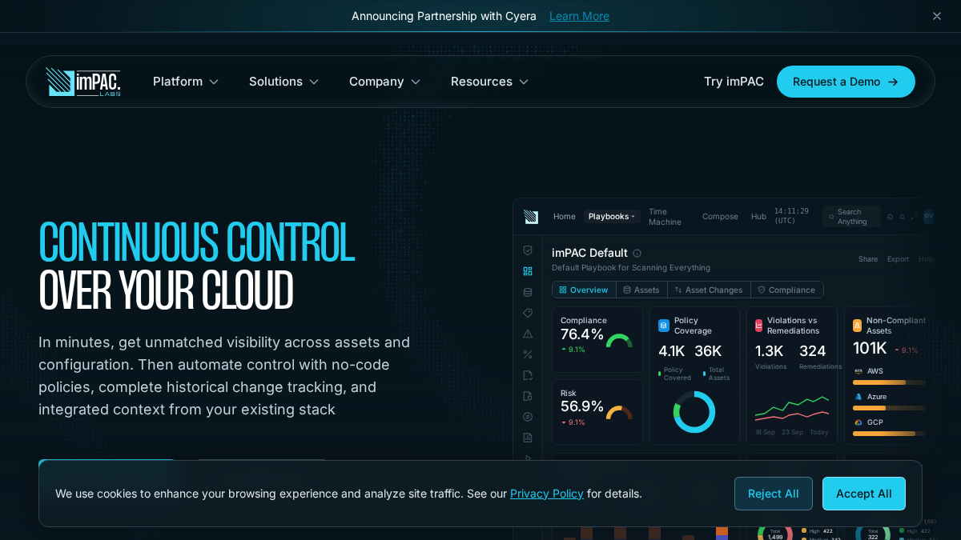961x540 pixels.
Task: Select Compose in the dashboard top bar
Action: tap(720, 217)
